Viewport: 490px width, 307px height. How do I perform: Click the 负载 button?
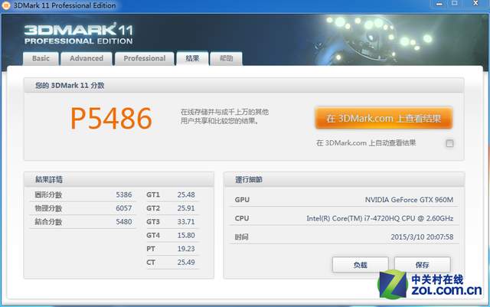point(360,264)
